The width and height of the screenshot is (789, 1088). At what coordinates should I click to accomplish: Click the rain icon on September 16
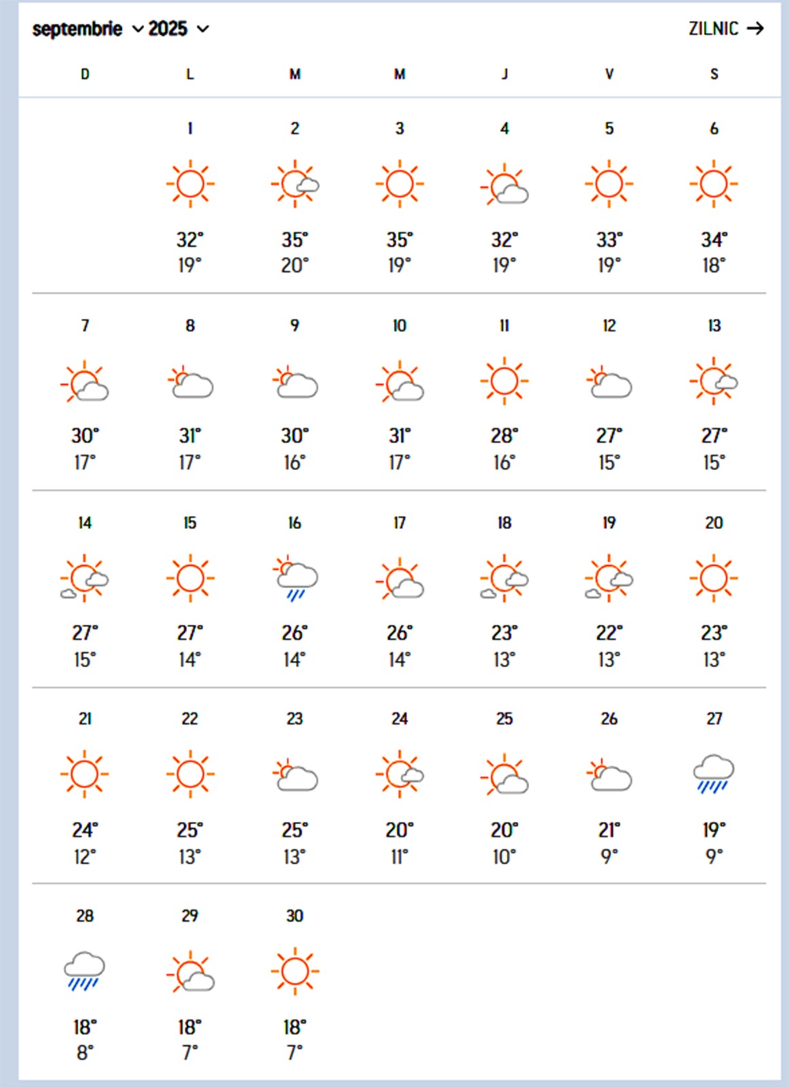(x=295, y=578)
